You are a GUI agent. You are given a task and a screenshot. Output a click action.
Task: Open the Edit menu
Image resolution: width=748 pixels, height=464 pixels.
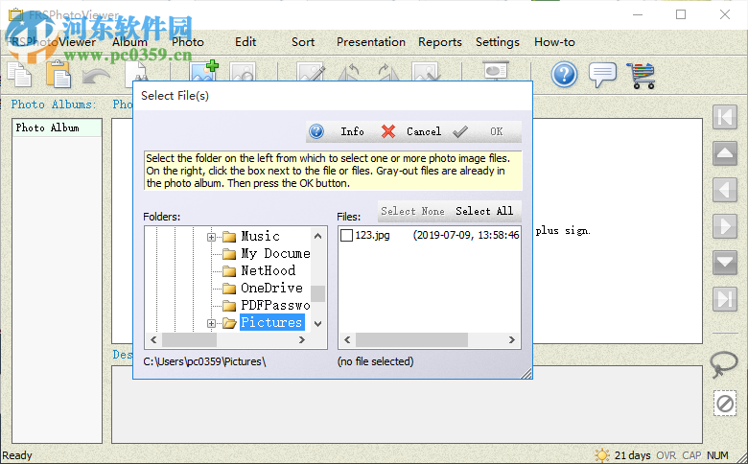click(x=245, y=42)
